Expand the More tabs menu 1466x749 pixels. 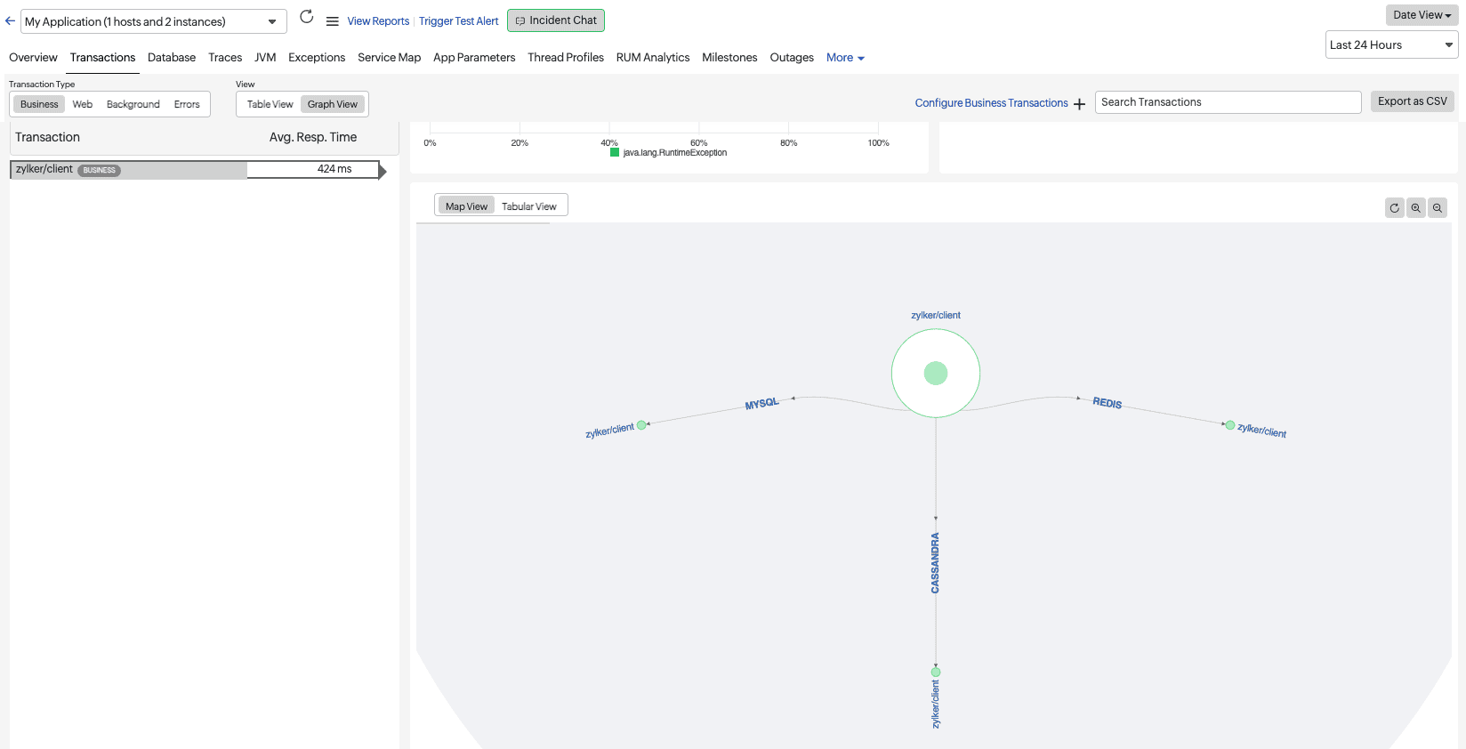[x=844, y=58]
